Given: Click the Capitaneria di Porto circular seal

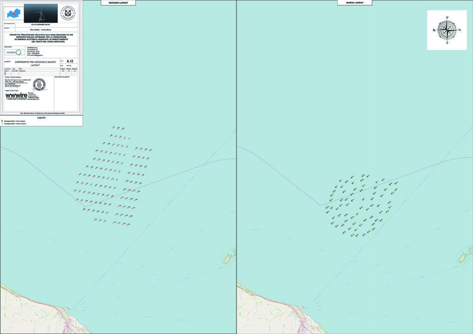Looking at the screenshot, I should (x=67, y=12).
